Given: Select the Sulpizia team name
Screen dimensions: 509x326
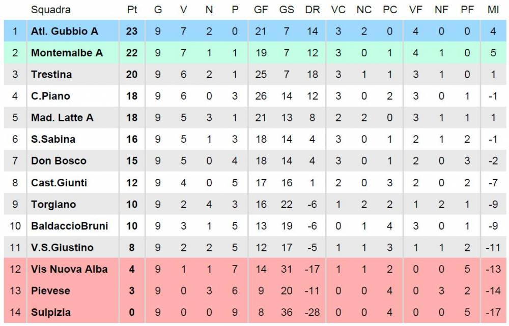Looking at the screenshot, I should coord(51,312).
